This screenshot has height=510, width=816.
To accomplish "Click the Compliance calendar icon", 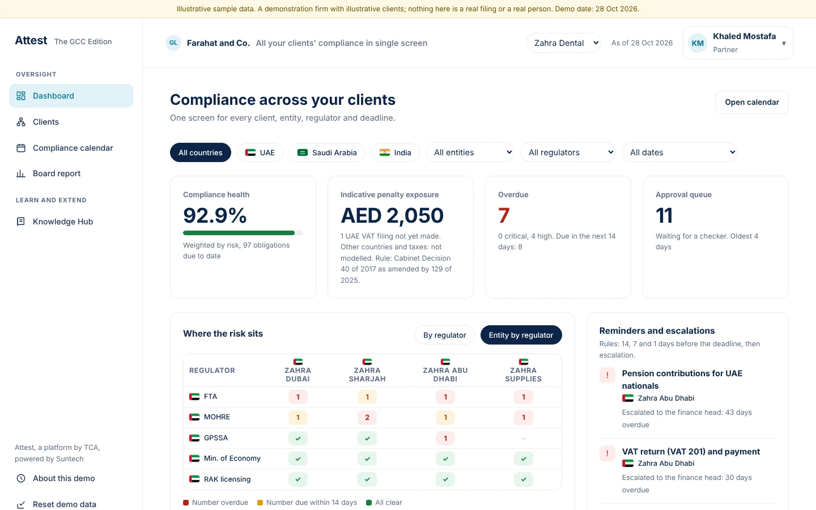I will [x=21, y=148].
